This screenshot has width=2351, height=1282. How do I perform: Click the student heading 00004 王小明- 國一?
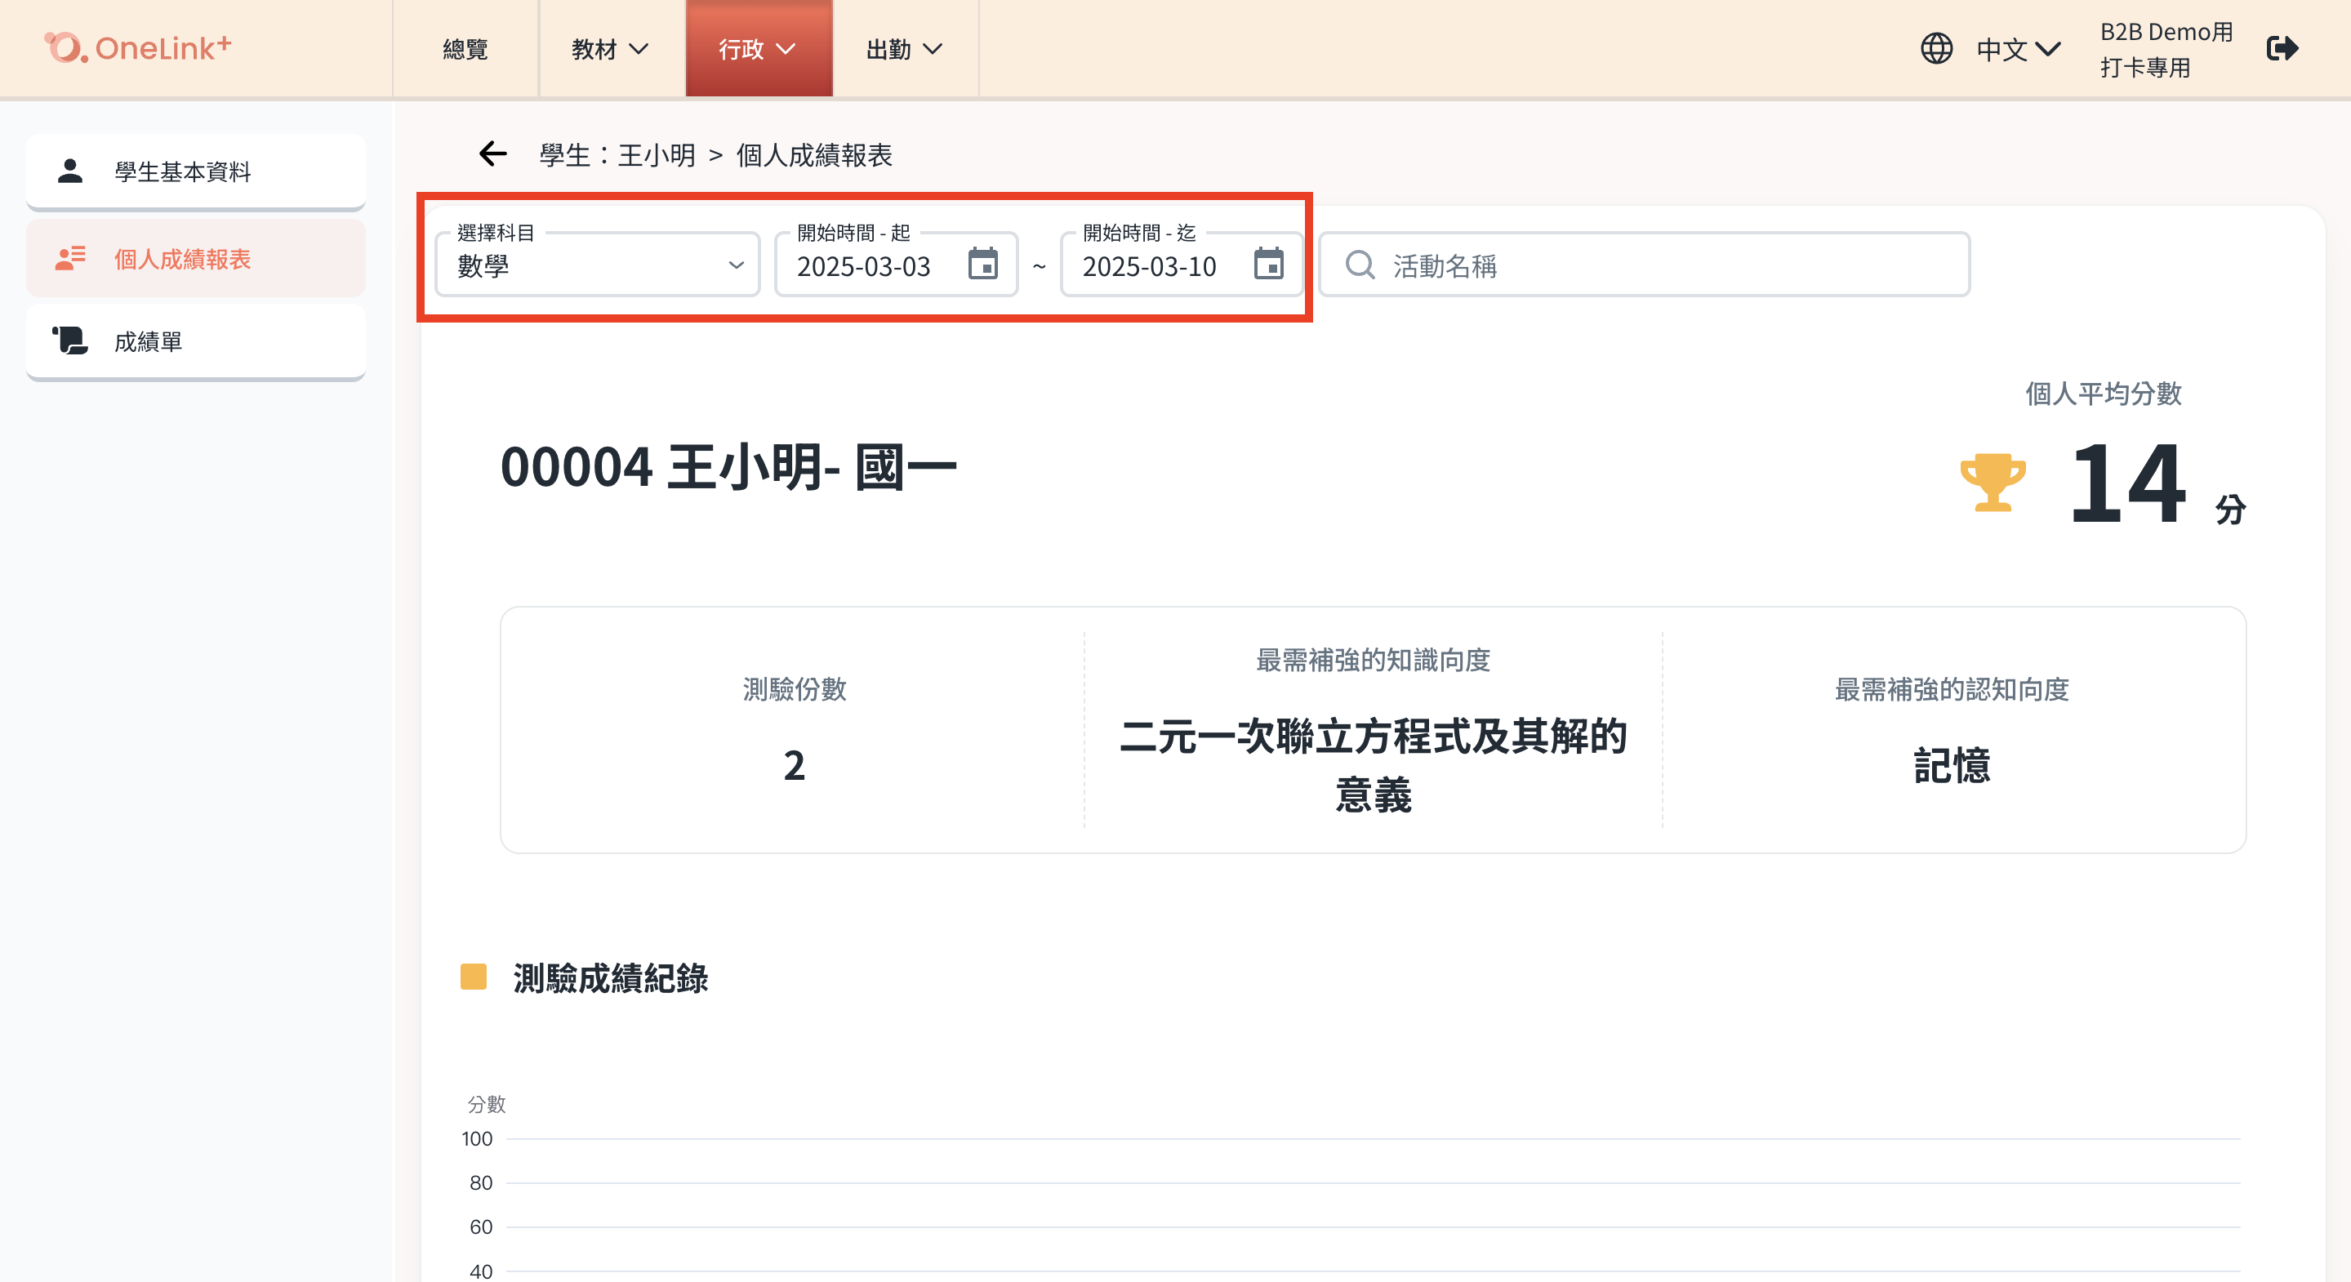tap(728, 467)
